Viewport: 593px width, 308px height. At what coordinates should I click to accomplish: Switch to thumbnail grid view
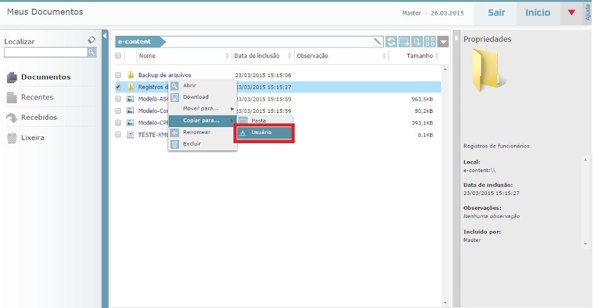(430, 42)
